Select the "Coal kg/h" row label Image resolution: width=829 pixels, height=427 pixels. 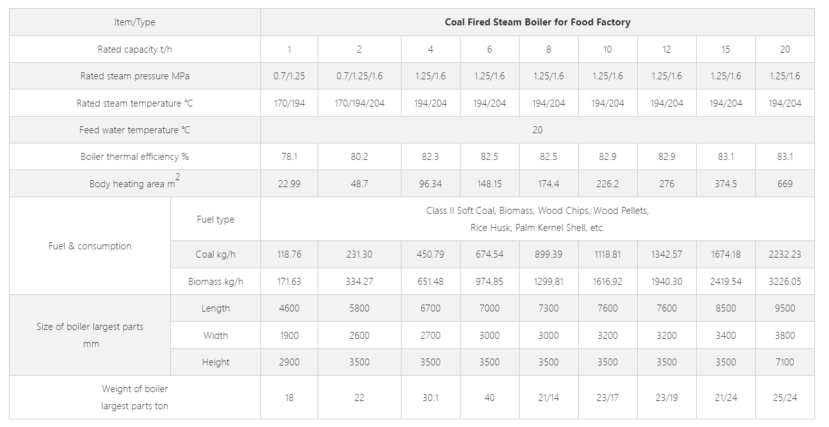tap(215, 254)
